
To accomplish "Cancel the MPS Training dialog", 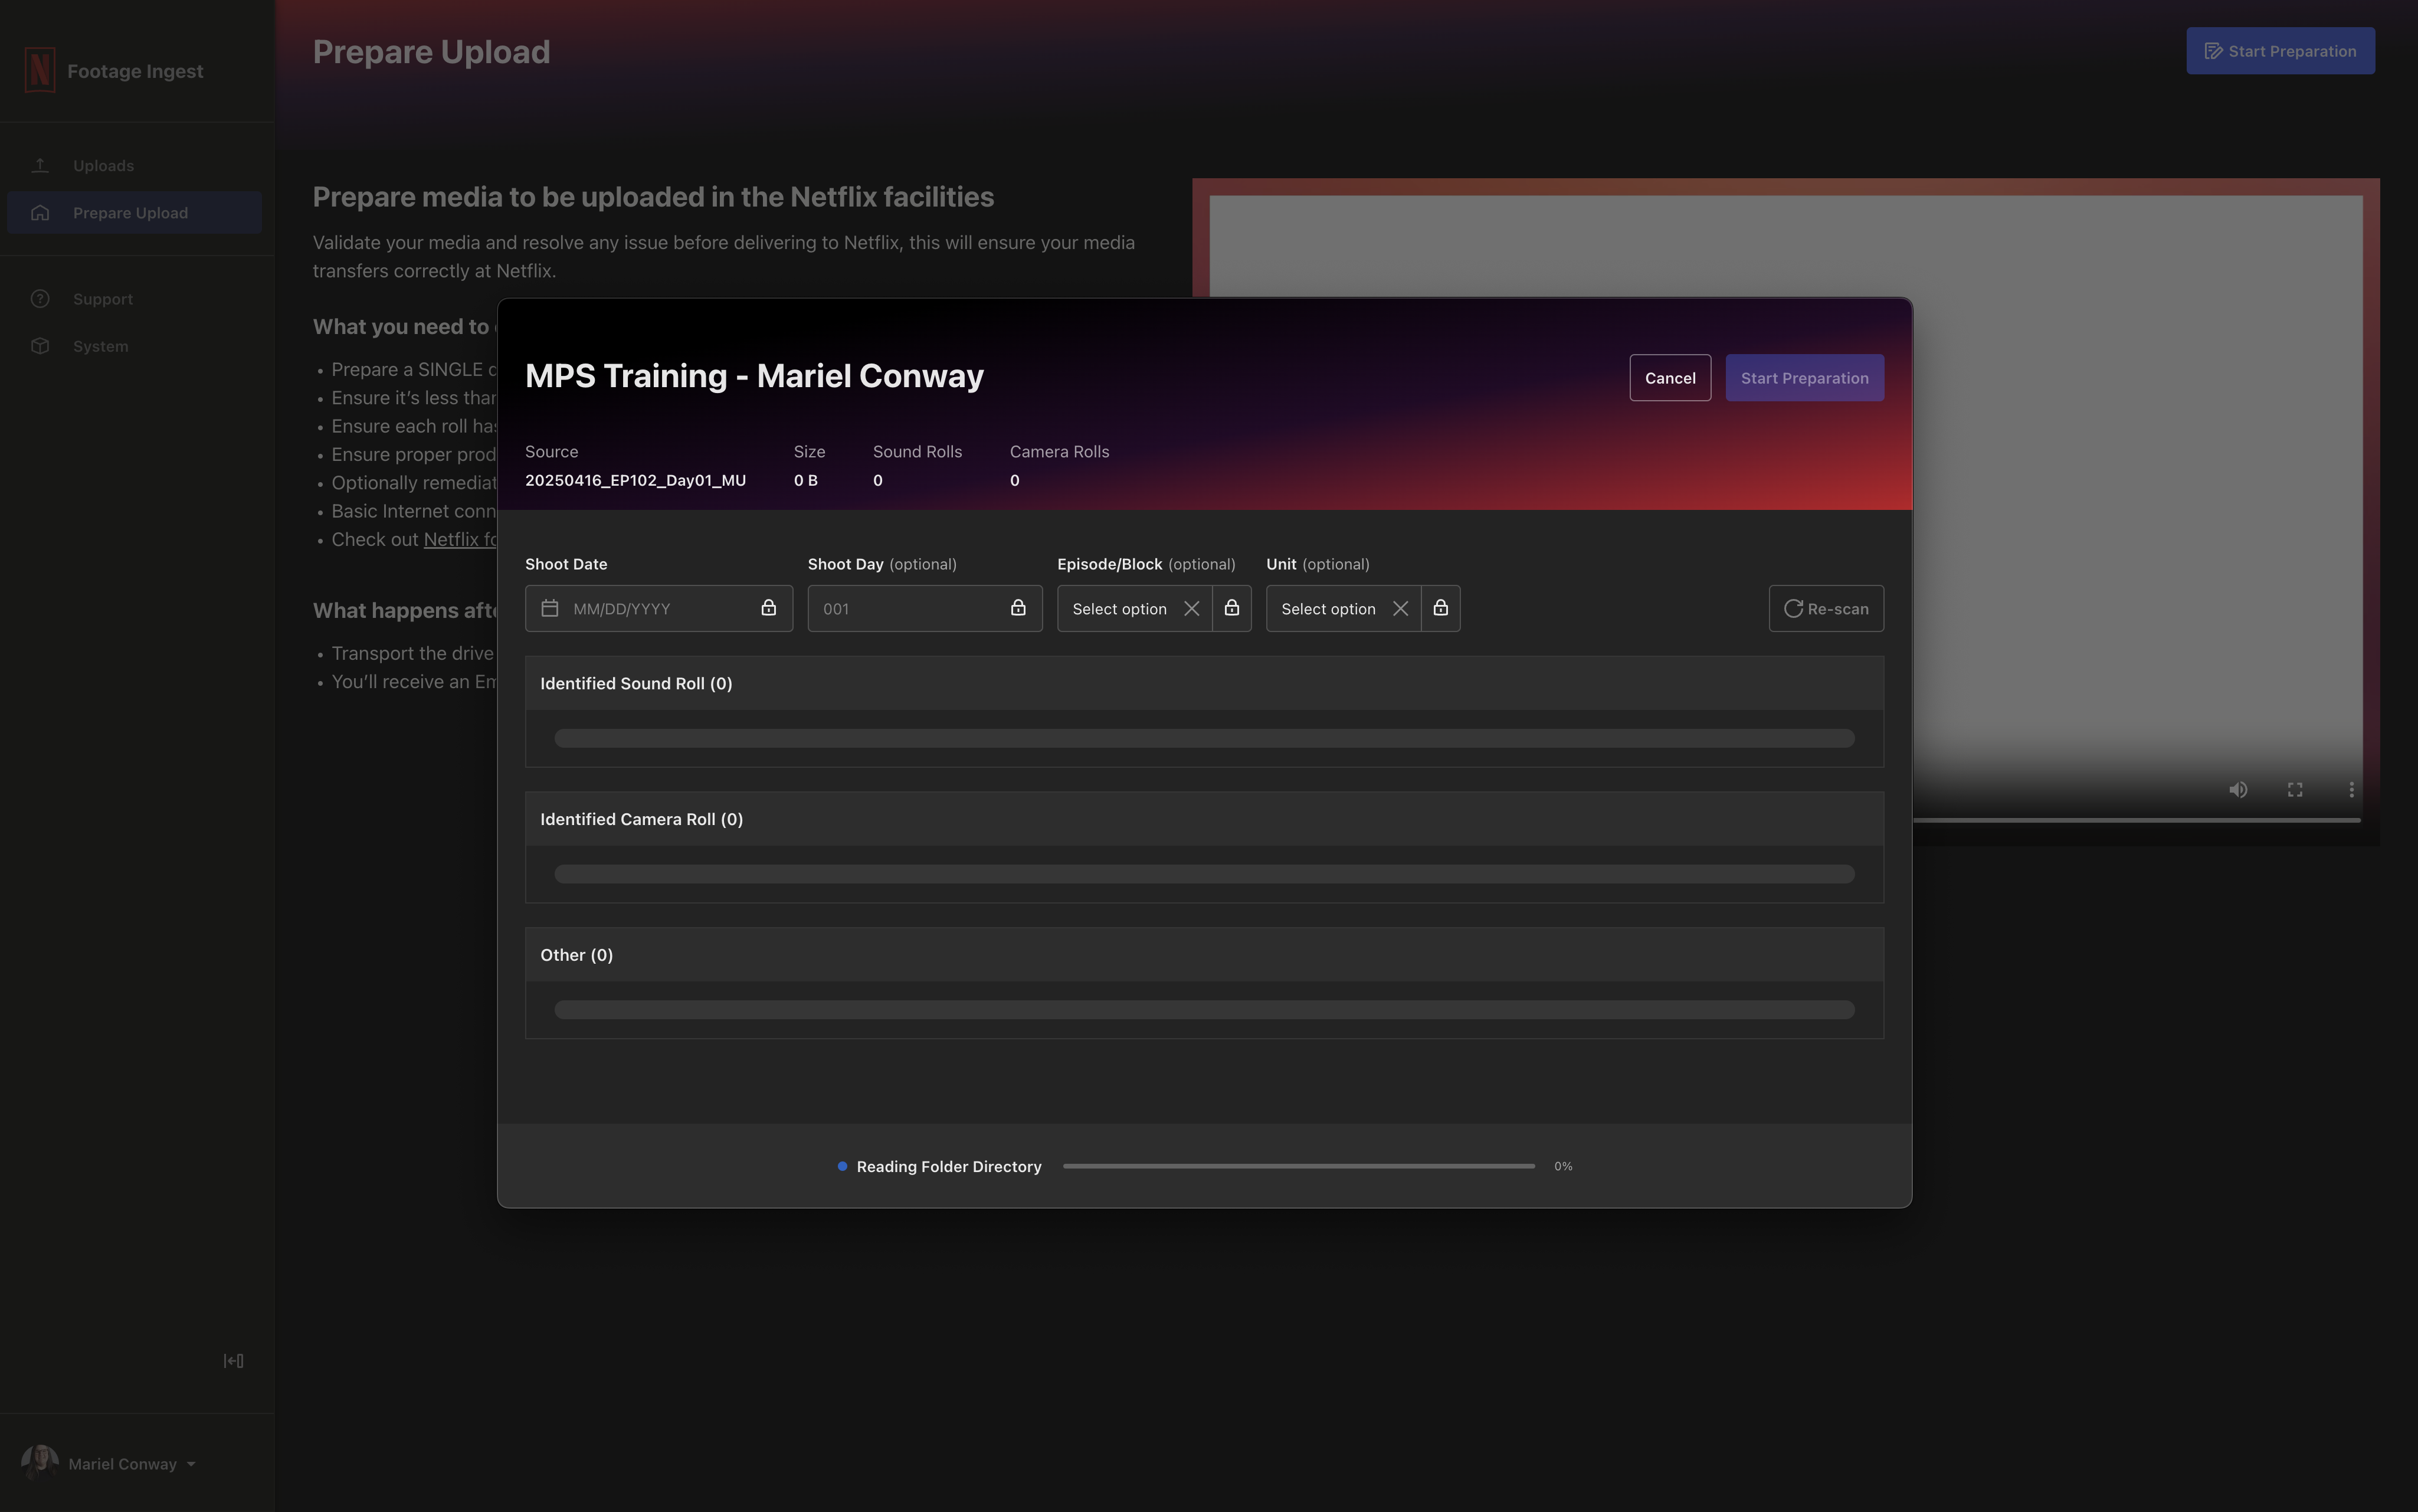I will tap(1669, 378).
